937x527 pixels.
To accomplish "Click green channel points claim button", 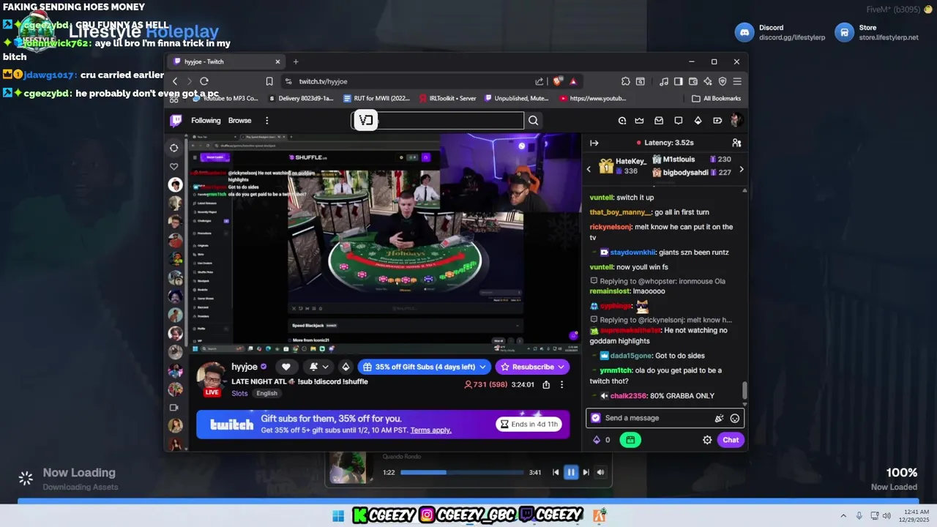I will (630, 440).
